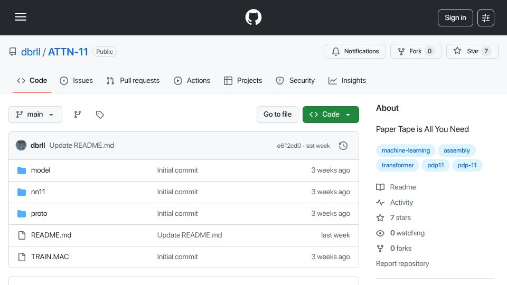Image resolution: width=507 pixels, height=285 pixels.
Task: Go to the GitHub homepage logo
Action: pyautogui.click(x=253, y=17)
